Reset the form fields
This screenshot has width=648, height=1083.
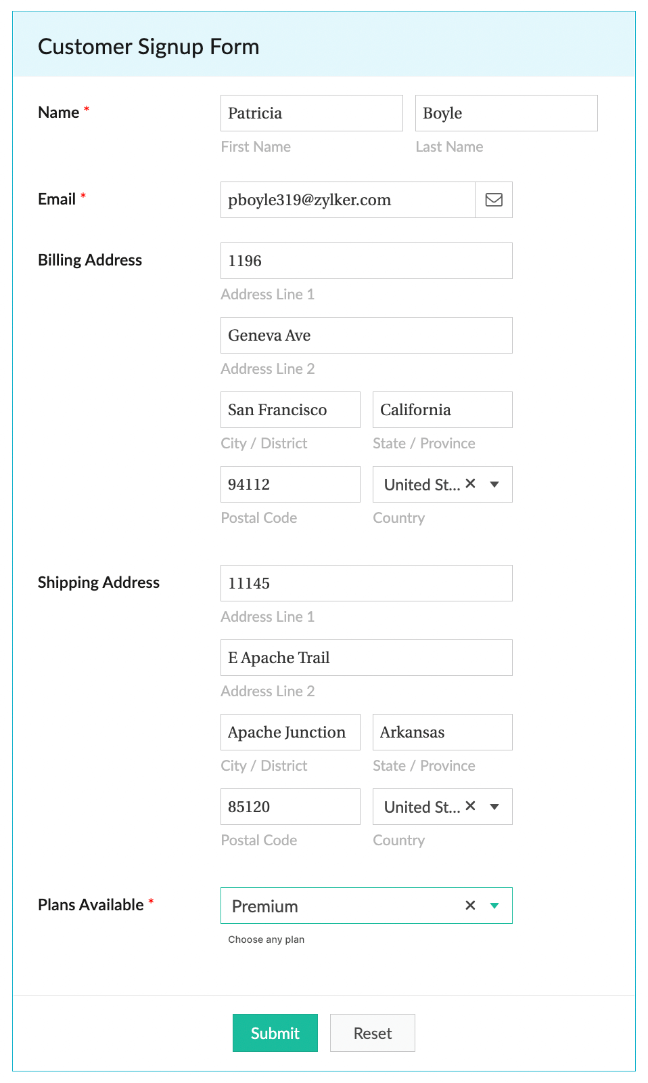click(372, 1033)
